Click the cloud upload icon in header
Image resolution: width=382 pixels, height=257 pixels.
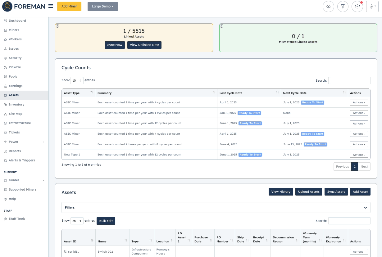click(x=329, y=7)
